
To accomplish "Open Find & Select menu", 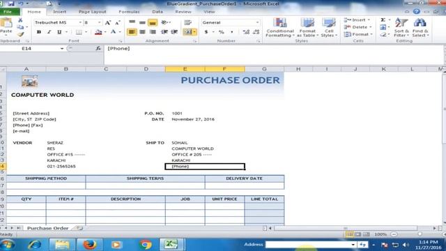I will point(420,27).
